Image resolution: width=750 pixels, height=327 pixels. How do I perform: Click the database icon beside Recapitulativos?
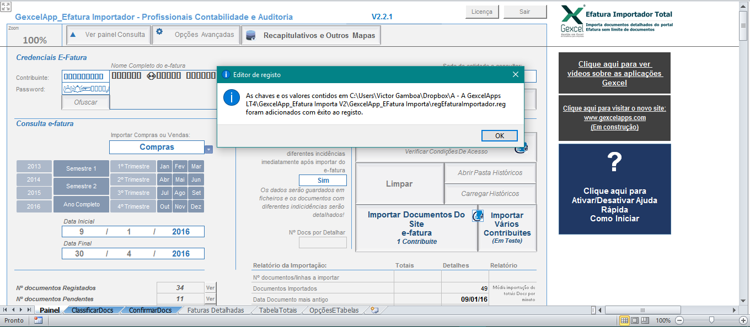tap(251, 36)
